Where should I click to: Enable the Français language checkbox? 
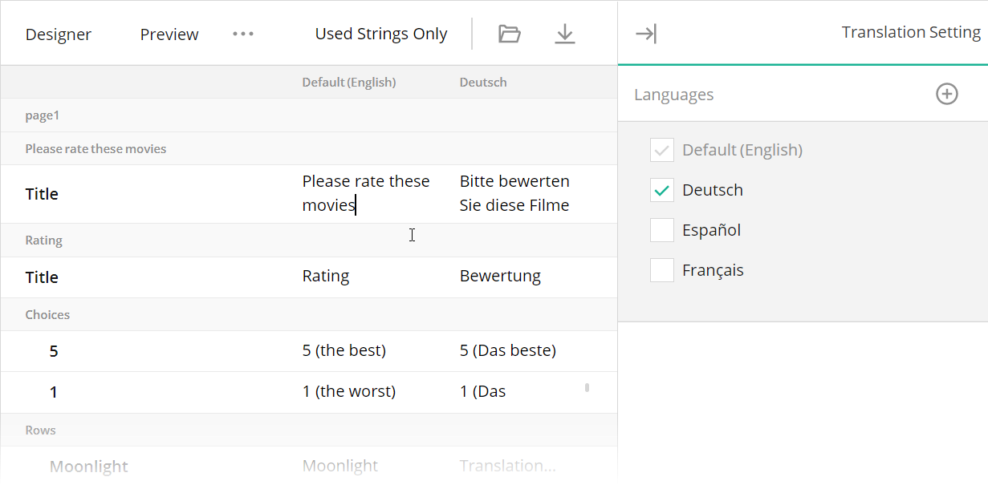[661, 270]
